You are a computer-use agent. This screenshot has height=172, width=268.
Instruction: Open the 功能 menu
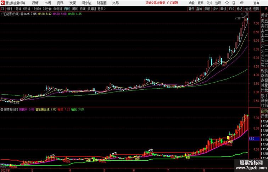[x=191, y=3]
